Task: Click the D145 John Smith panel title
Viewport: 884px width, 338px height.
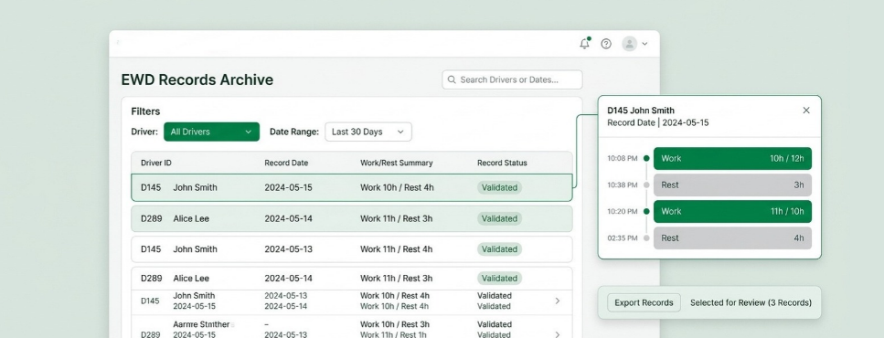Action: [x=641, y=111]
